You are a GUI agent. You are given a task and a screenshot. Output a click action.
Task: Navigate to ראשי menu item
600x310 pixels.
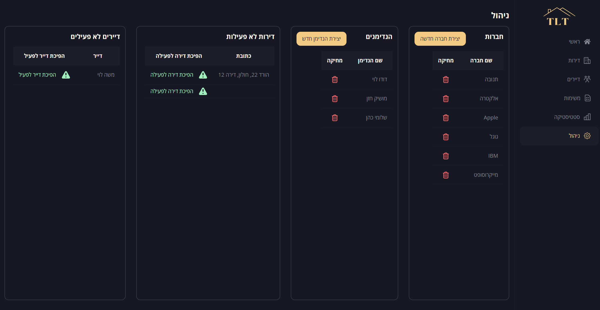point(559,42)
